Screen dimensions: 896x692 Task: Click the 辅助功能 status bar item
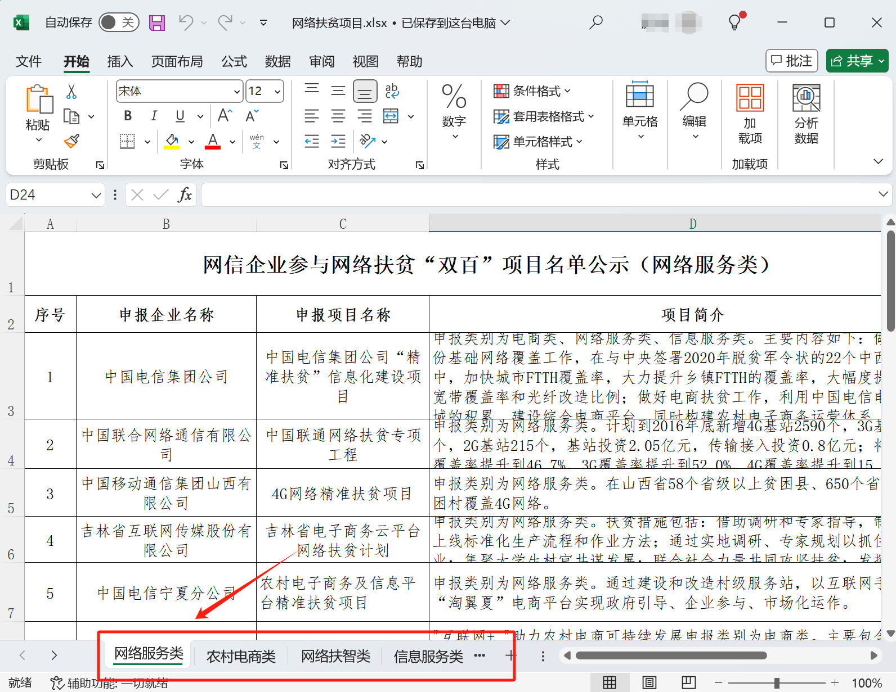tap(109, 683)
